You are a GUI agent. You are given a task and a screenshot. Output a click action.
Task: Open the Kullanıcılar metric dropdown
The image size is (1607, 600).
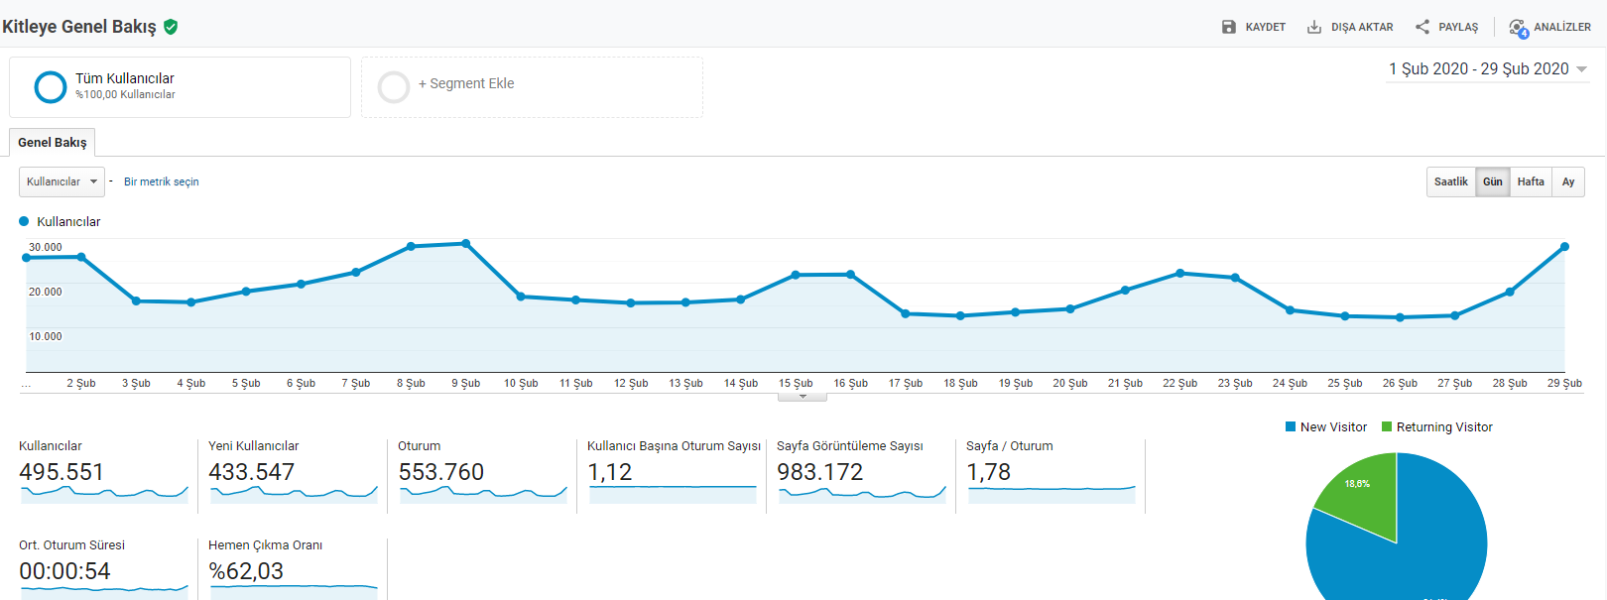tap(62, 181)
